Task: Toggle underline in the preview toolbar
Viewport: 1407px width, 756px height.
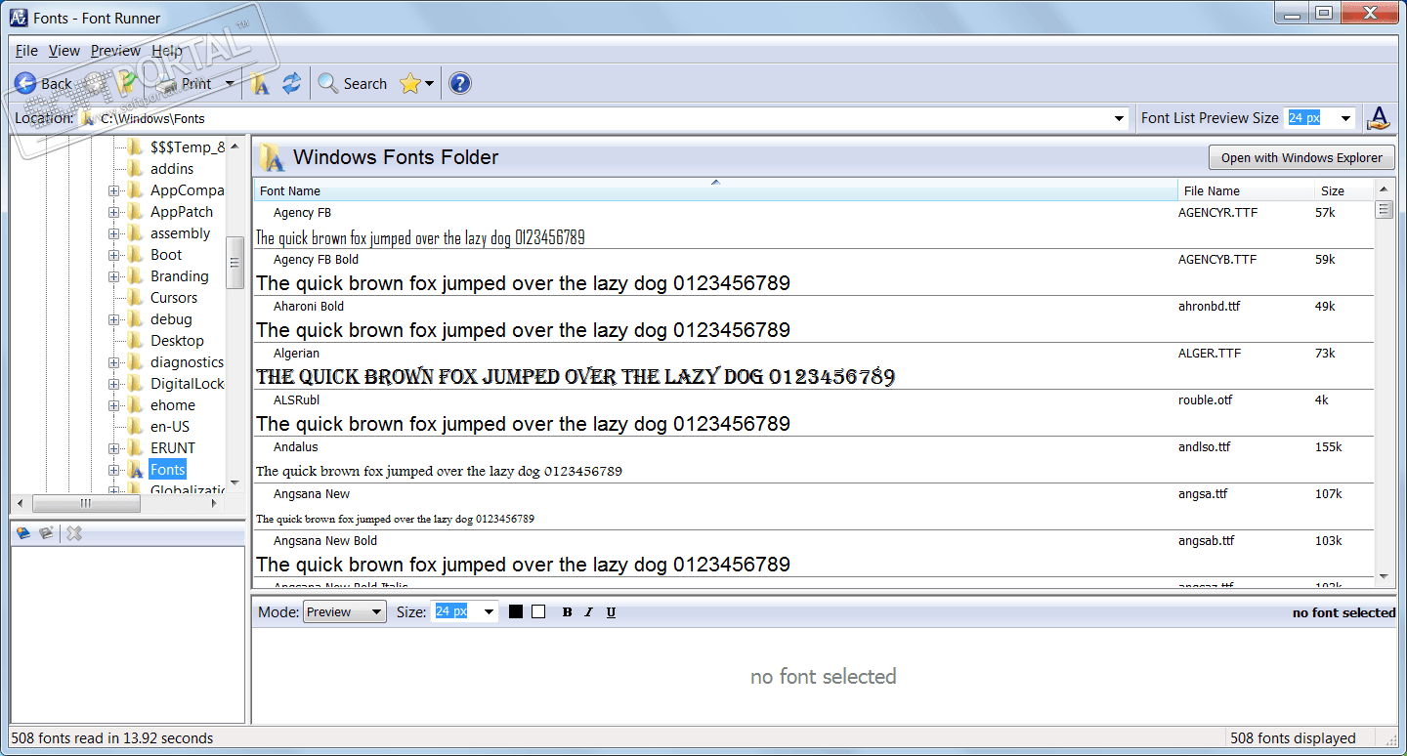Action: pos(611,612)
